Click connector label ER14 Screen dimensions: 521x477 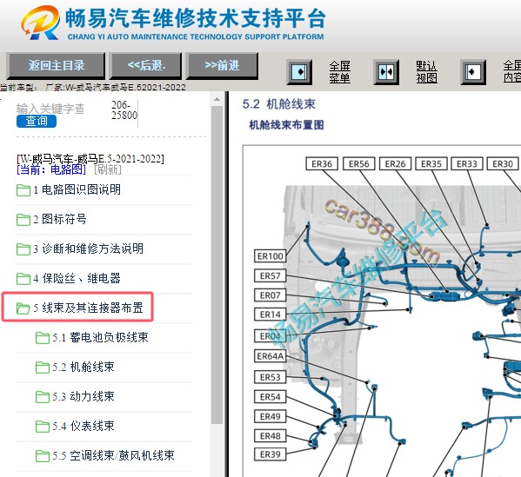pos(271,314)
